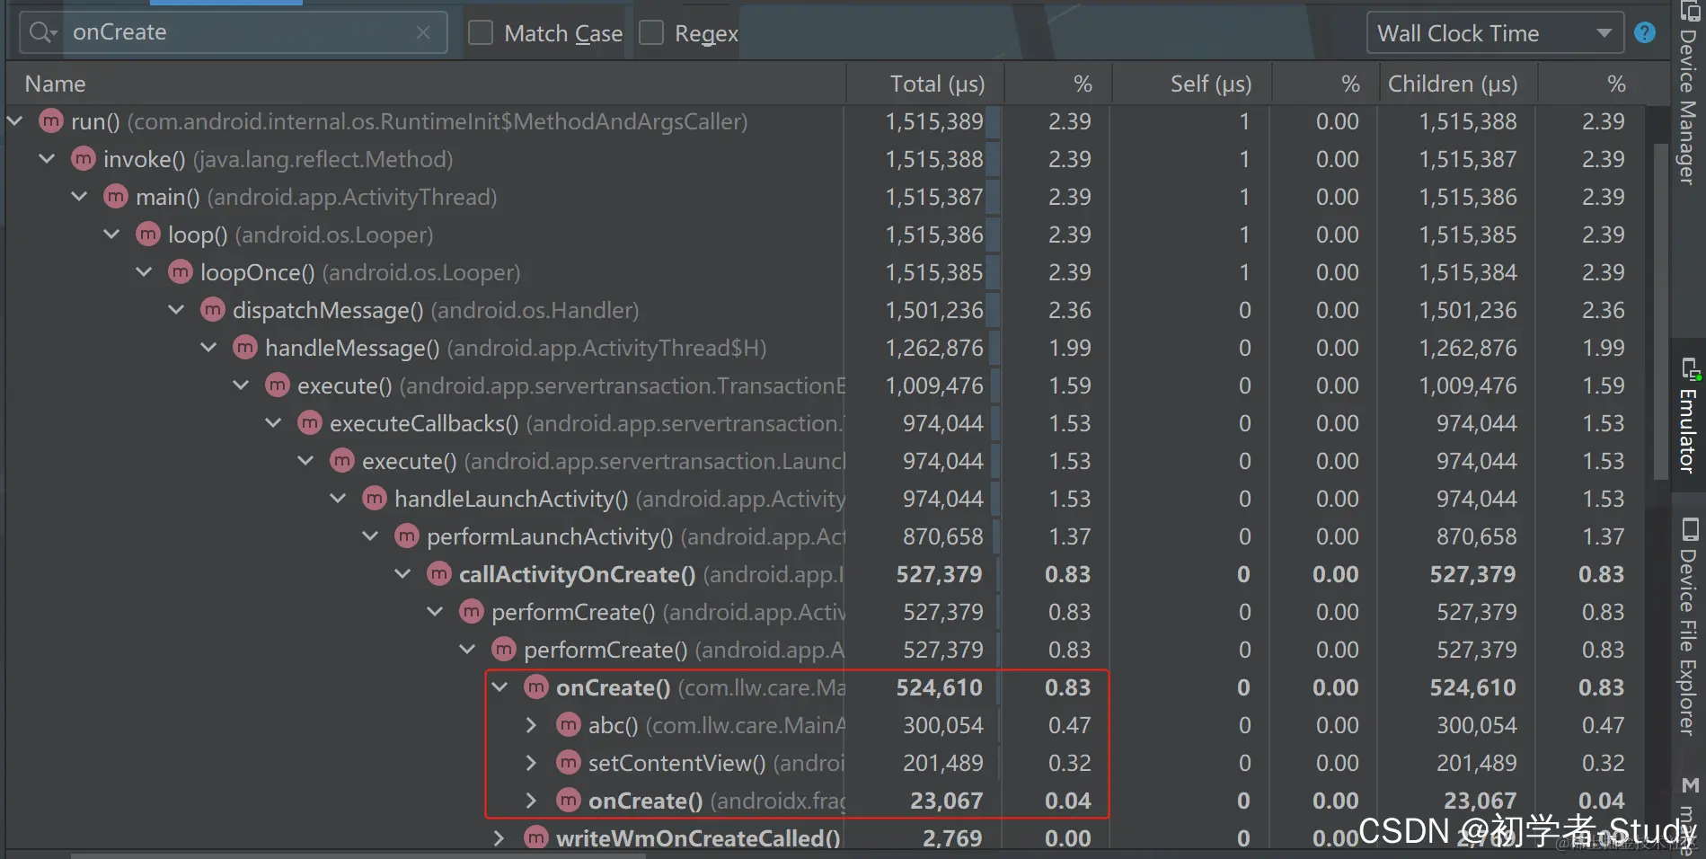This screenshot has height=859, width=1706.
Task: Clear the onCreate search text
Action: click(423, 32)
